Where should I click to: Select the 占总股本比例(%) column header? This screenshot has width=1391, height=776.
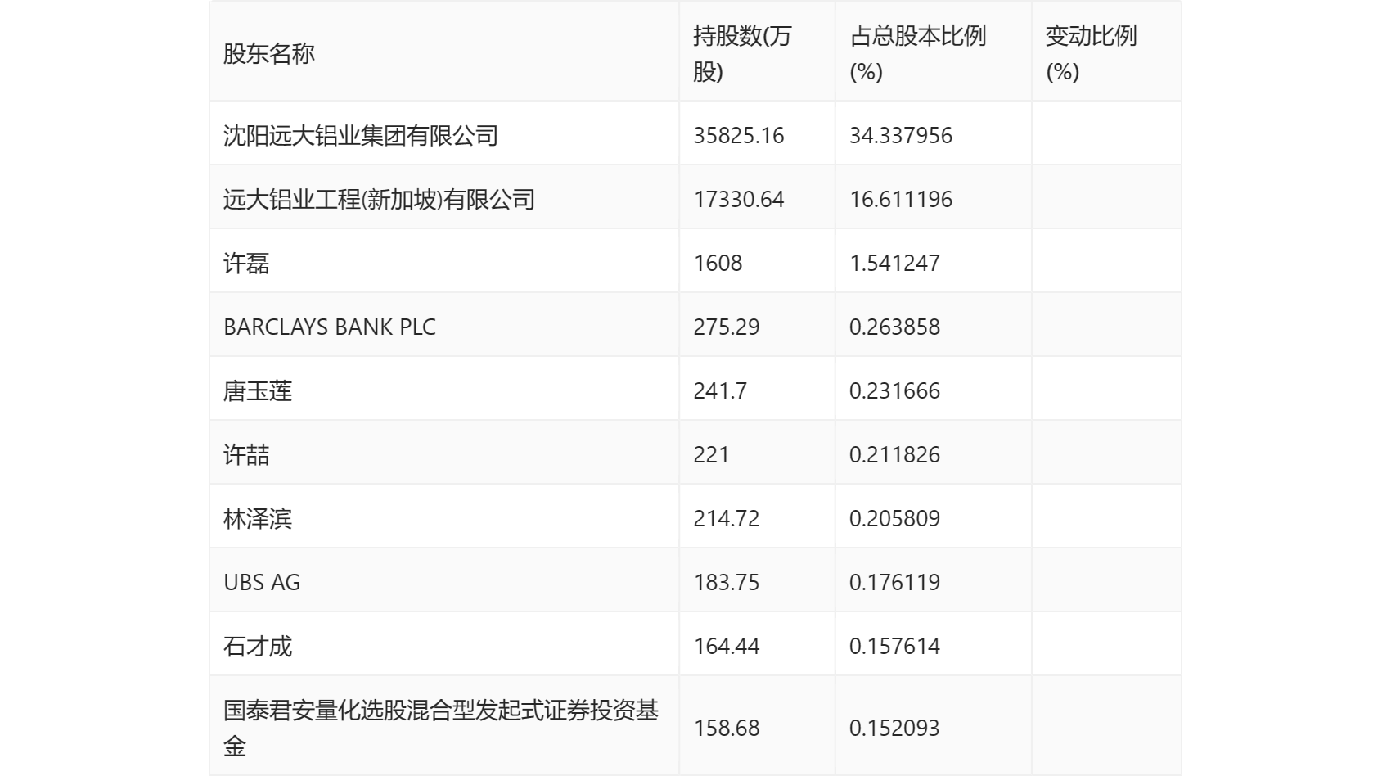point(917,54)
